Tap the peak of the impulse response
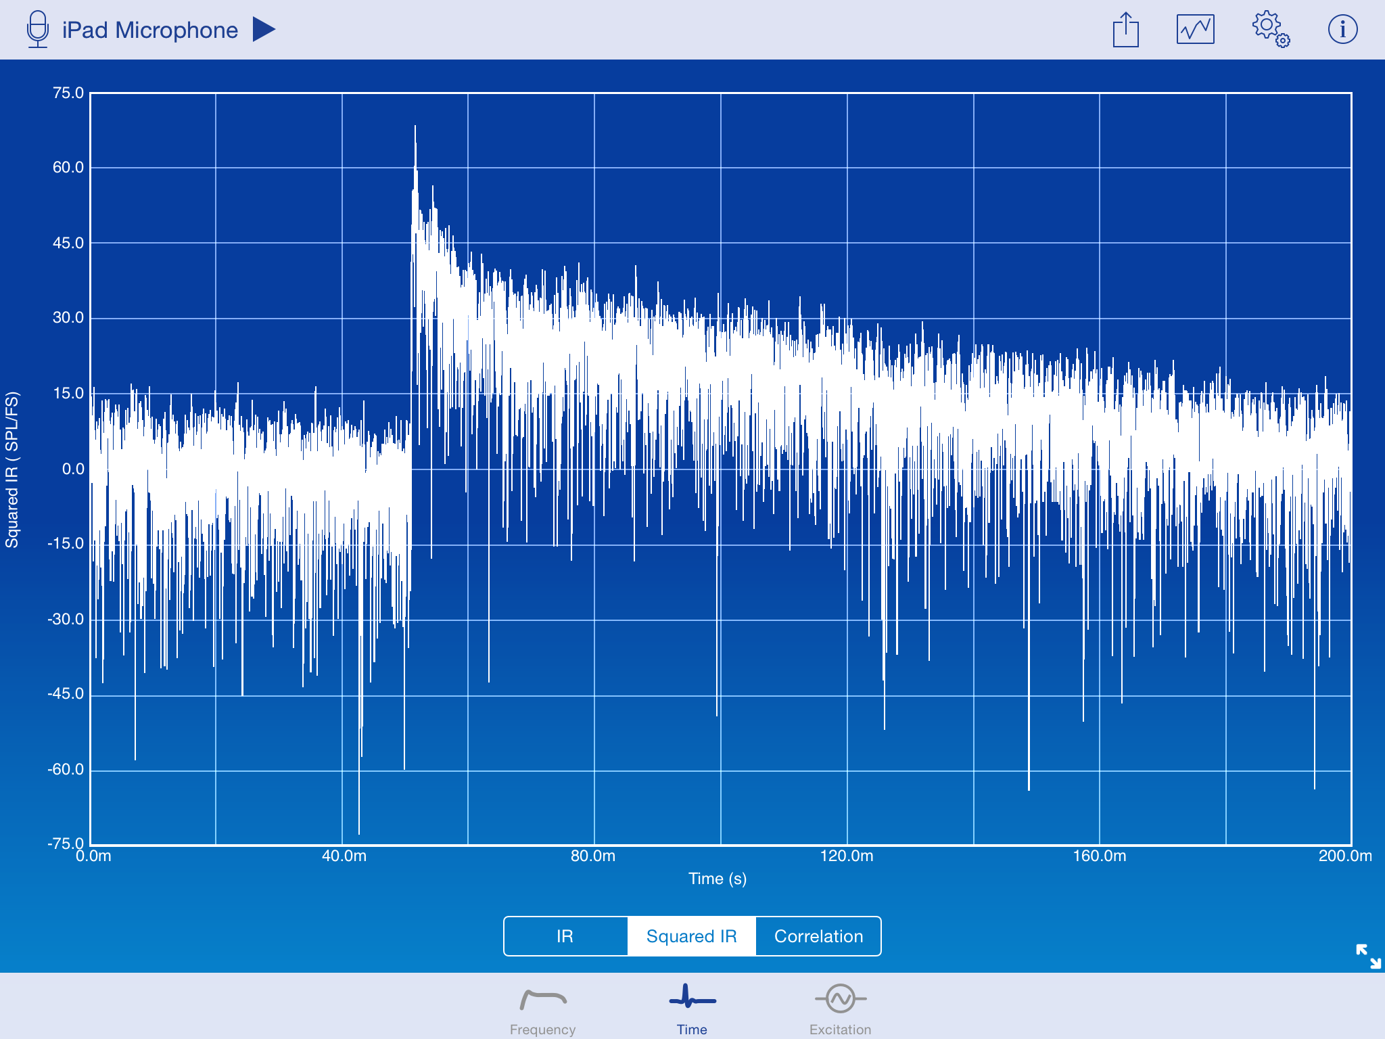This screenshot has height=1039, width=1385. coord(415,129)
